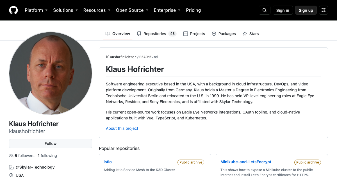Click the profile avatar photo
Image resolution: width=337 pixels, height=177 pixels.
click(x=51, y=73)
